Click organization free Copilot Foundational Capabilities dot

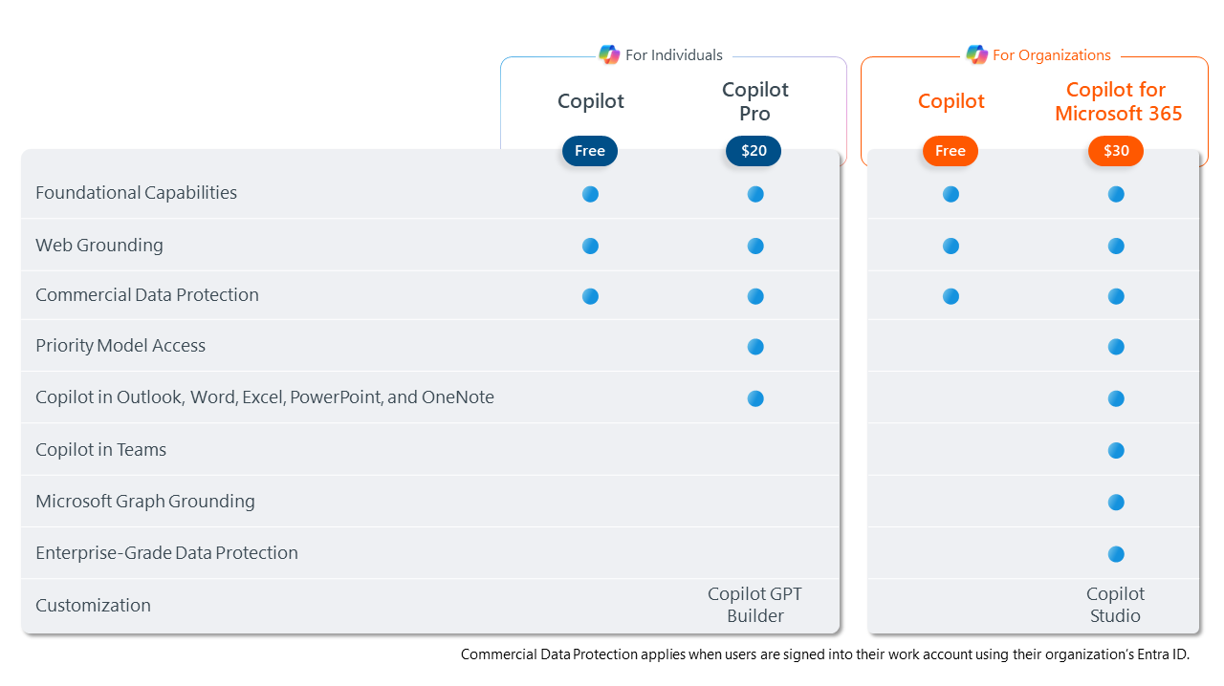pyautogui.click(x=951, y=194)
